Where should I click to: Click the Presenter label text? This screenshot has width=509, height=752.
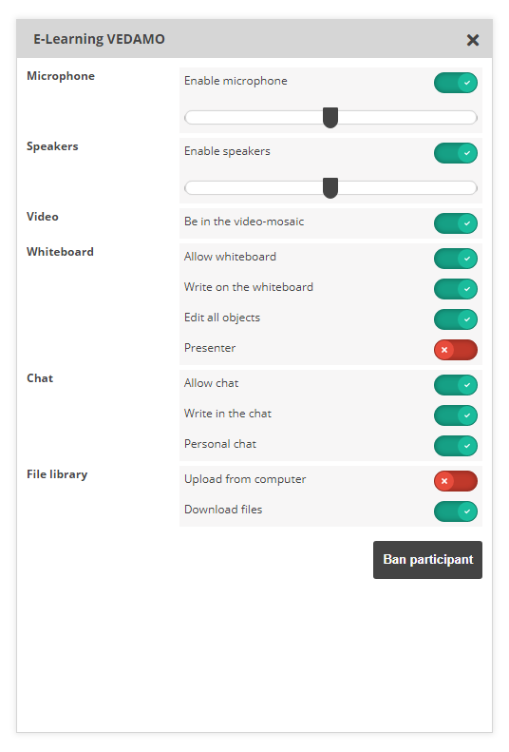click(x=210, y=348)
